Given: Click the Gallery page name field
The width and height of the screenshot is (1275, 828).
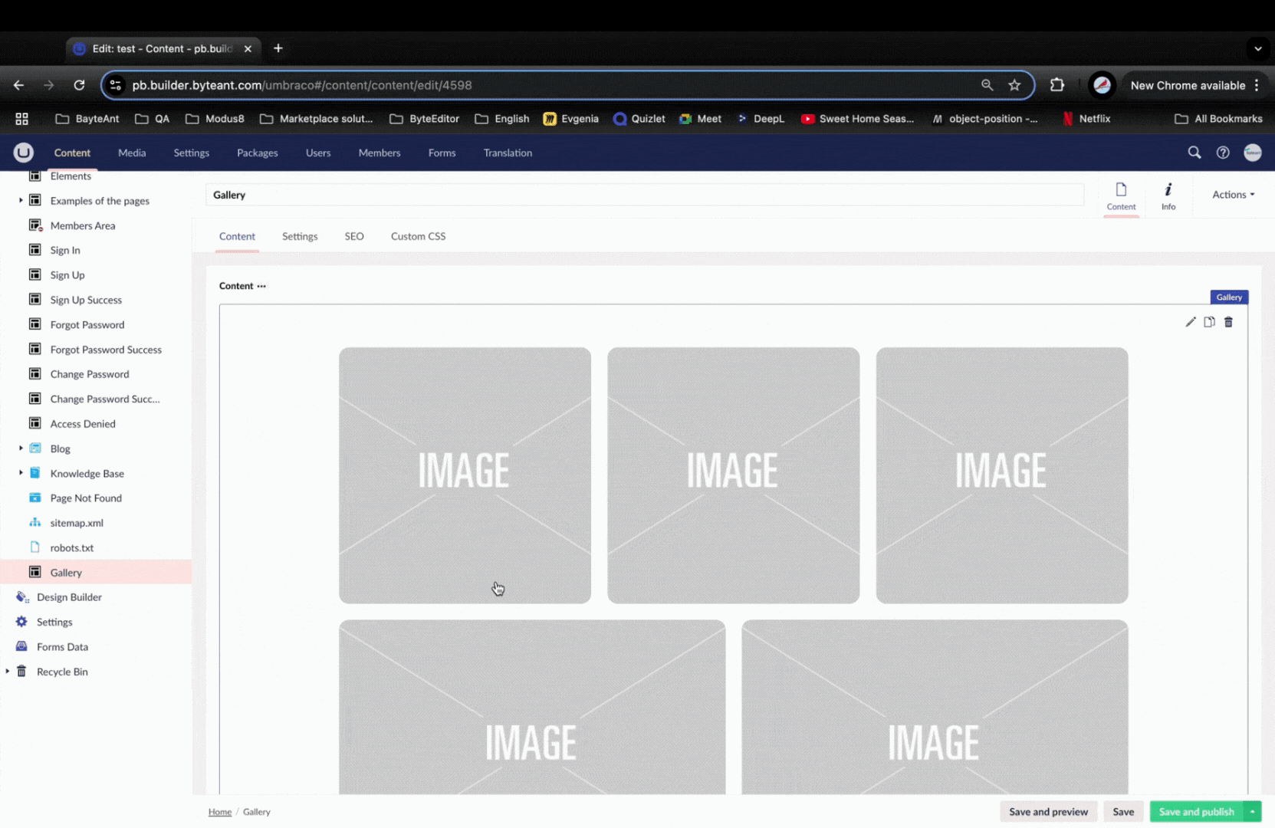Looking at the screenshot, I should point(644,195).
